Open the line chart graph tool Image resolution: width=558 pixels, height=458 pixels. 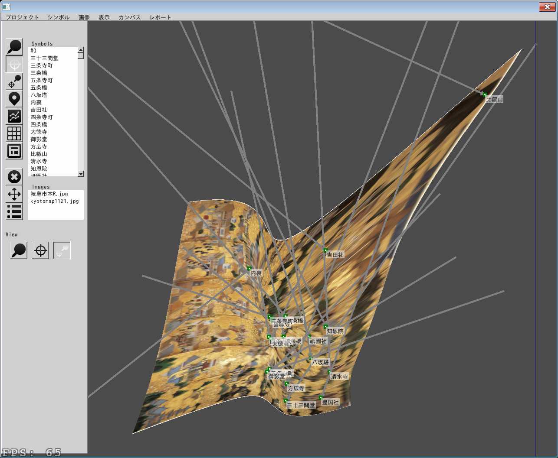pos(14,116)
